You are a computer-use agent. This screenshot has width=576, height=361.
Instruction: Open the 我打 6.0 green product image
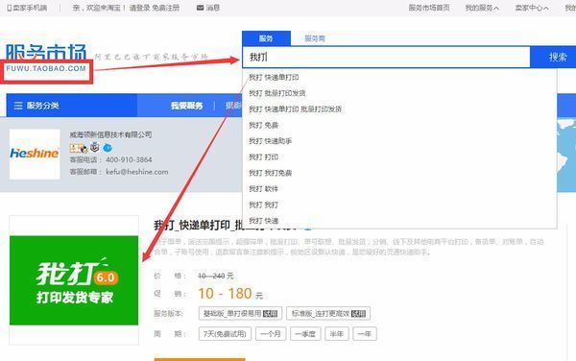(74, 280)
